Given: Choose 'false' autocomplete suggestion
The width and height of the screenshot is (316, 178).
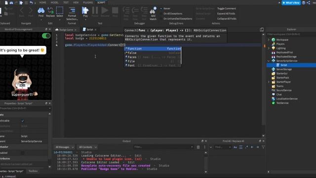Looking at the screenshot, I should point(153,53).
